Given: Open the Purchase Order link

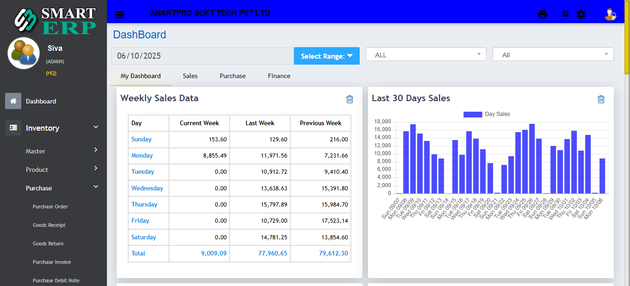Looking at the screenshot, I should (x=50, y=207).
